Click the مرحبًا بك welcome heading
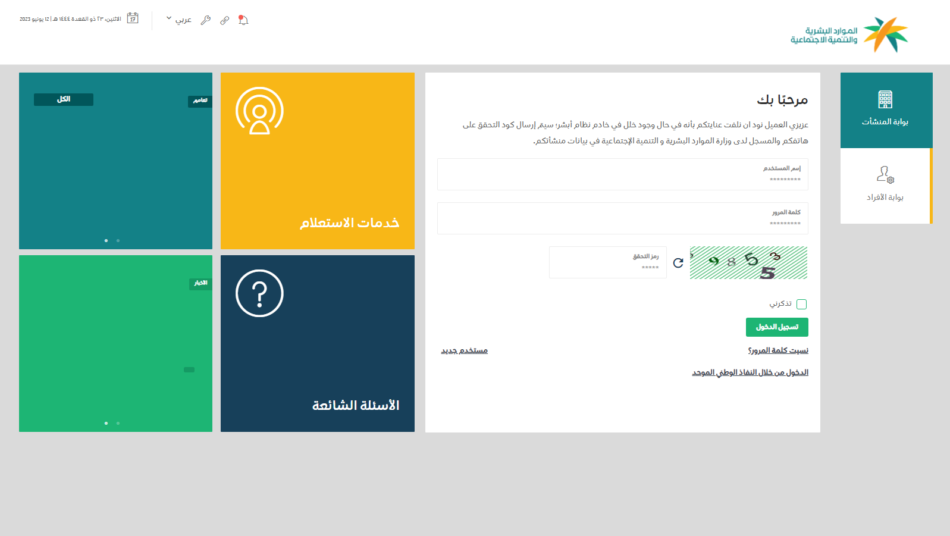950x536 pixels. (782, 99)
